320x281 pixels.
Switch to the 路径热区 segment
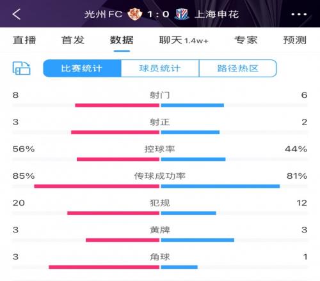point(238,68)
